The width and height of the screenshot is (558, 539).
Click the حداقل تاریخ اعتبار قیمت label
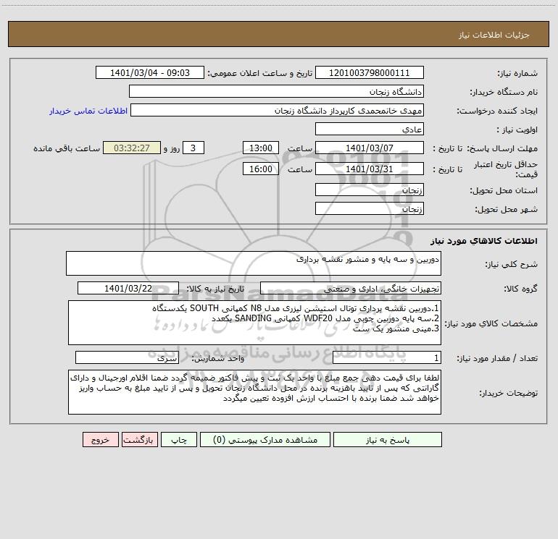(505, 169)
